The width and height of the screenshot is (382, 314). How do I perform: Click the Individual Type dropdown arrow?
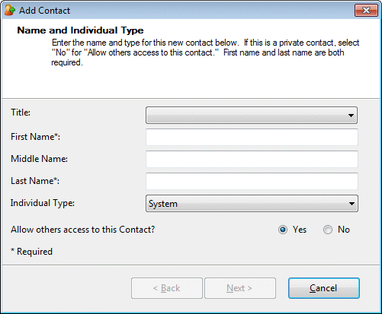pos(352,204)
